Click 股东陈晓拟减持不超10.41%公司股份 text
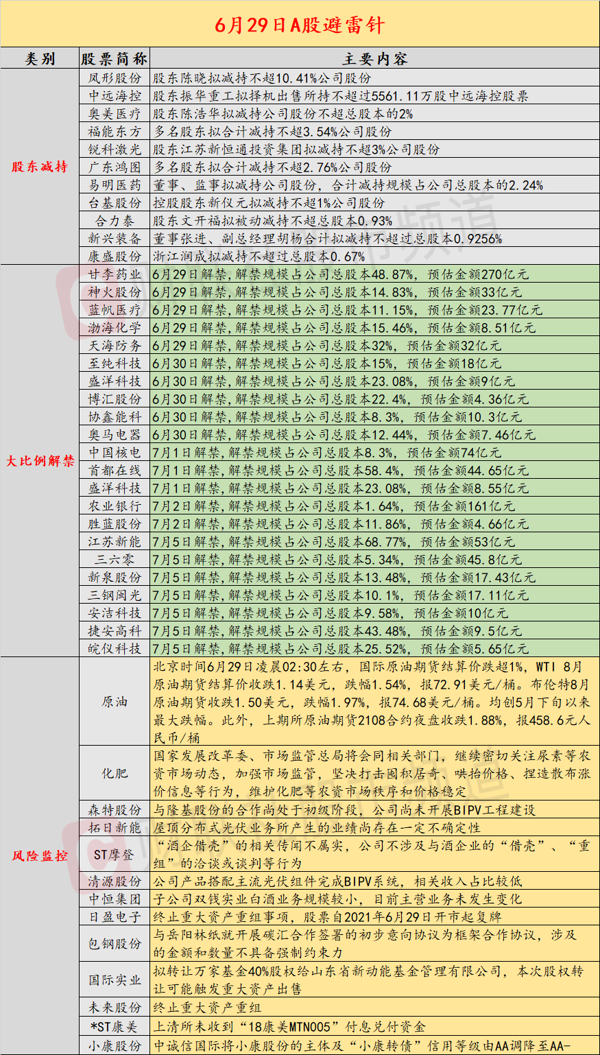600x1055 pixels. click(x=262, y=78)
